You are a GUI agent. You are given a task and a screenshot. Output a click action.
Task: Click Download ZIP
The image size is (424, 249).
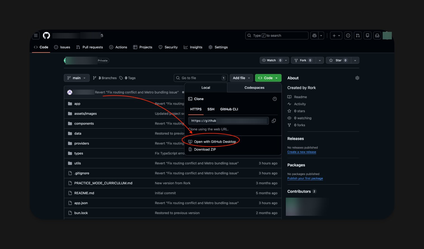202,149
